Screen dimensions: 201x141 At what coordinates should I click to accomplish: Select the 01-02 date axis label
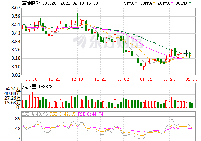tap(123, 79)
